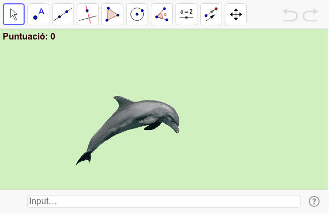Choose the Line through two points tool
329x214 pixels.
[63, 14]
